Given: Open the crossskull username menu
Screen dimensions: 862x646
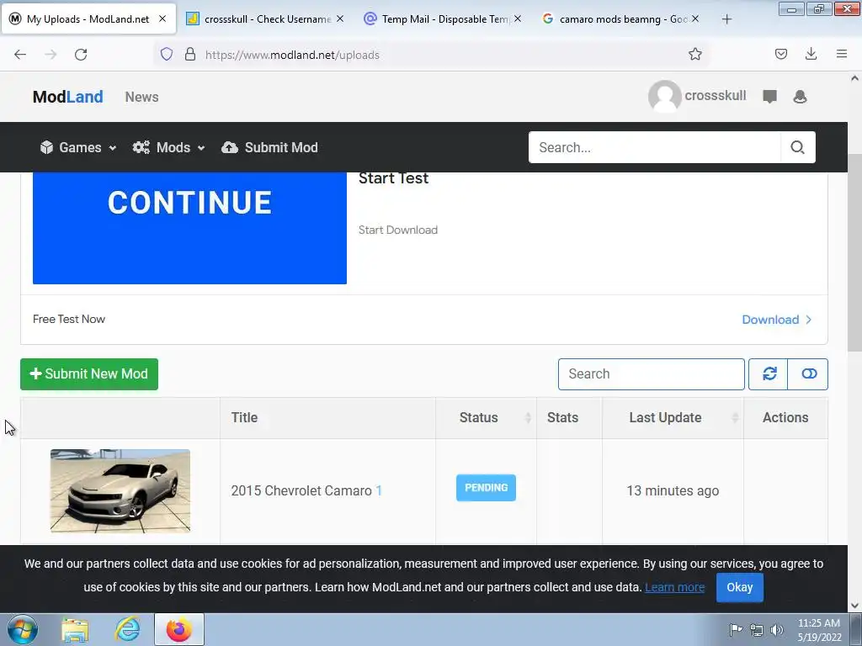Looking at the screenshot, I should coord(716,96).
